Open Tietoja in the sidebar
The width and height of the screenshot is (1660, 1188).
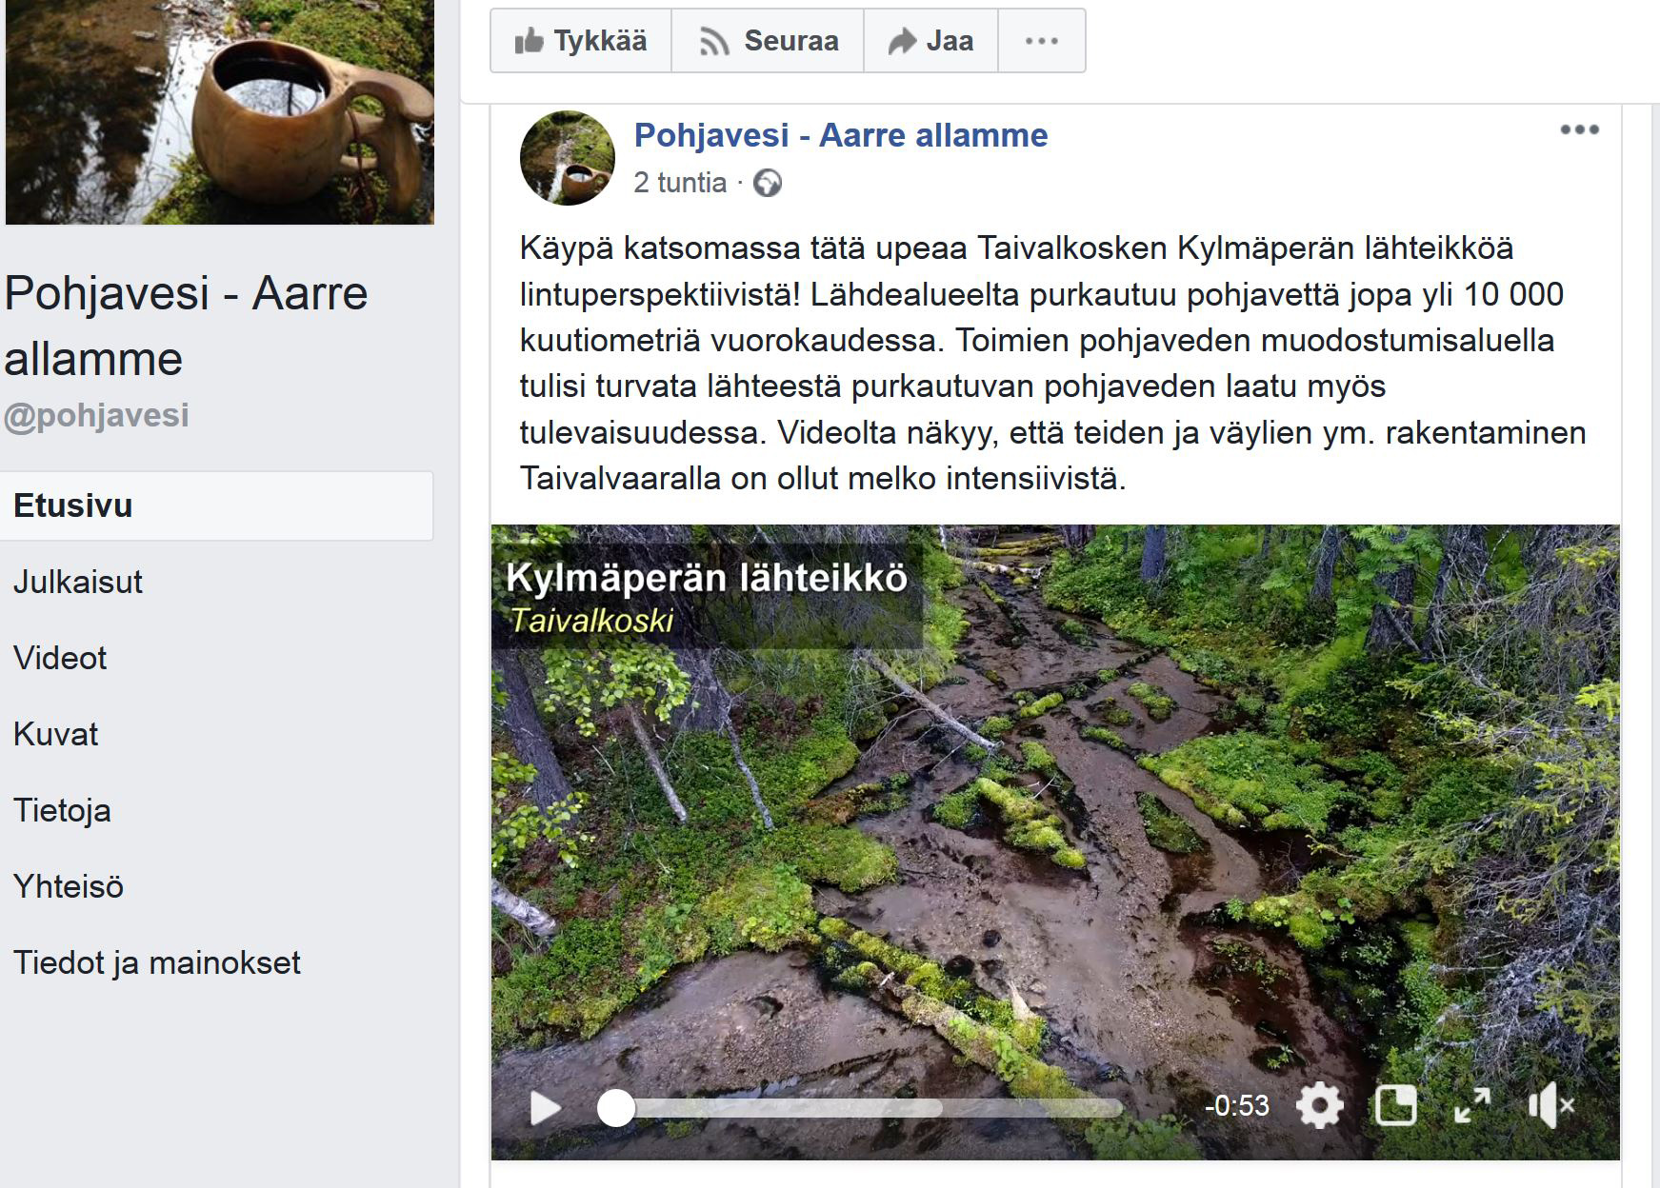pyautogui.click(x=62, y=810)
